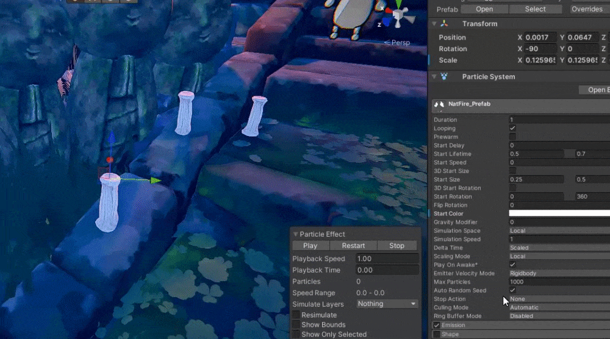Click the Transform component icon
The image size is (610, 339).
pyautogui.click(x=445, y=24)
